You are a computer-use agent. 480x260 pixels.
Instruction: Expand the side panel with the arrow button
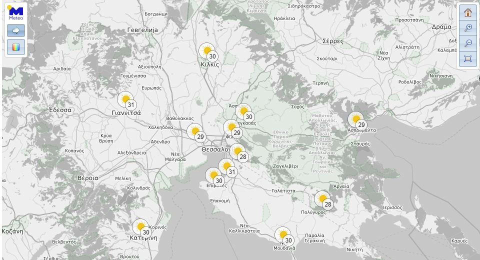click(x=16, y=30)
